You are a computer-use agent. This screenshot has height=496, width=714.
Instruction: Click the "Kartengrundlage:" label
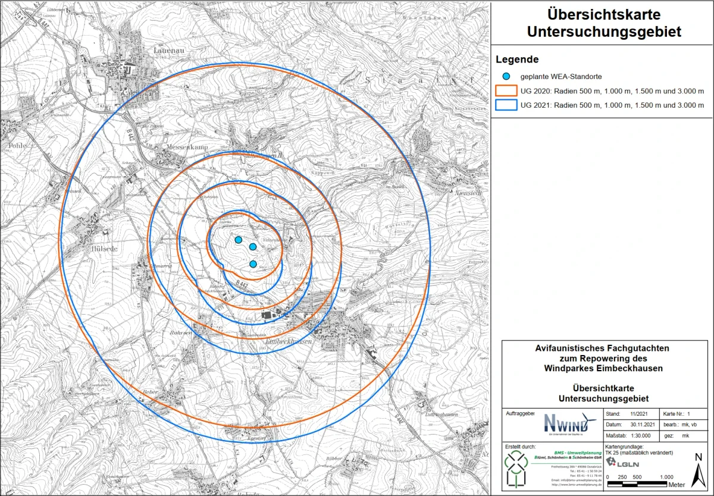(625, 446)
